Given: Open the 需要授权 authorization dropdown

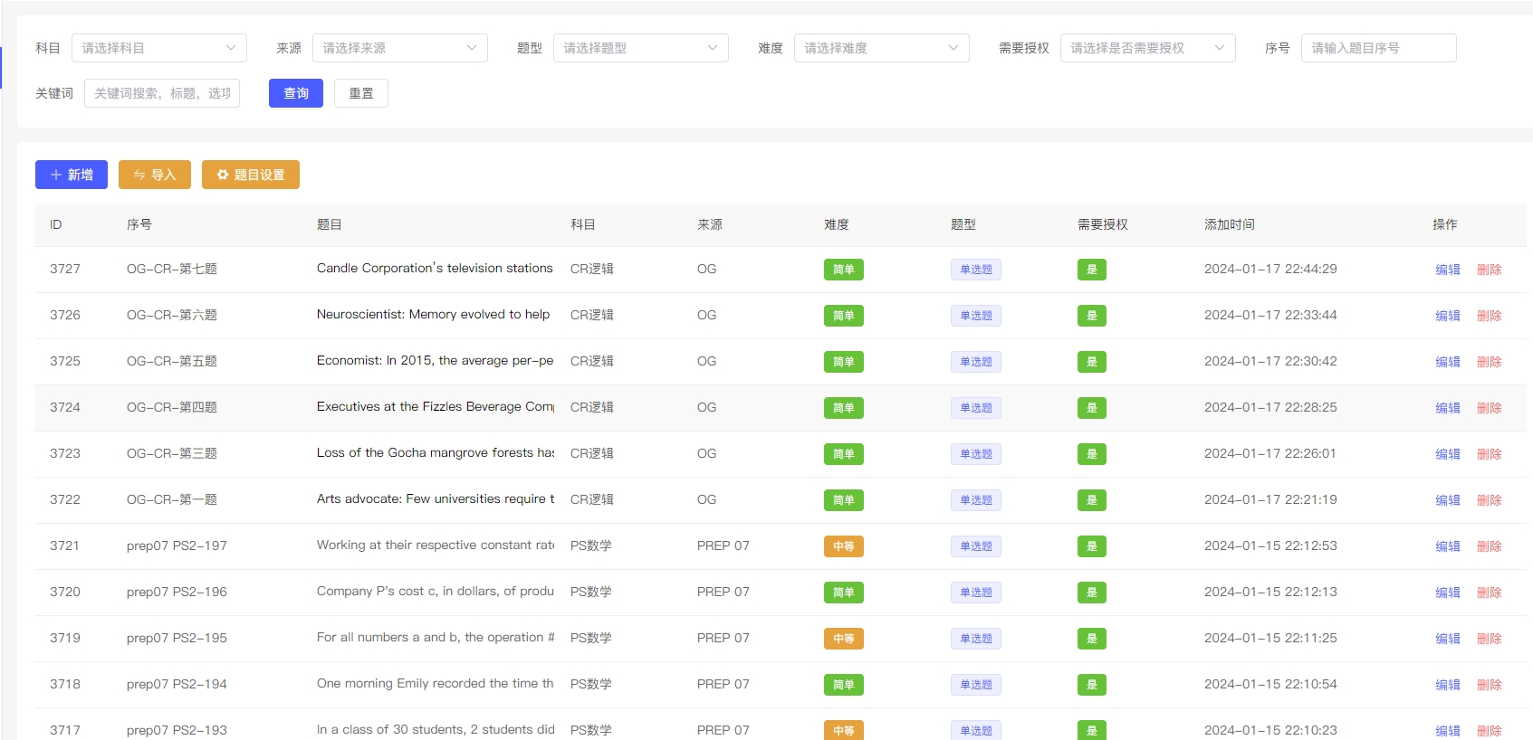Looking at the screenshot, I should [1147, 48].
